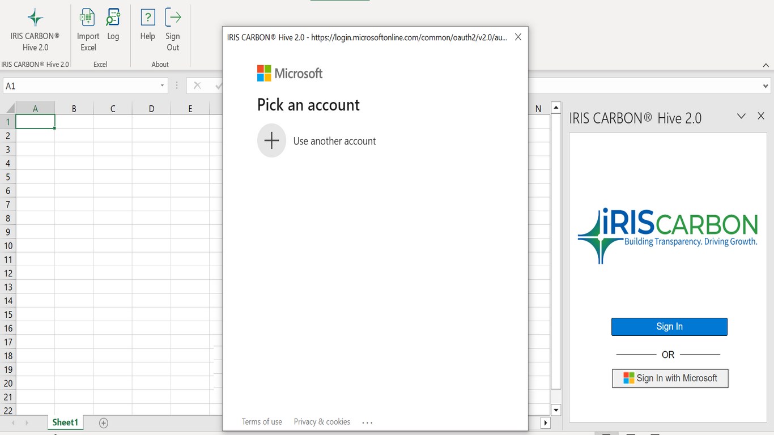
Task: Close the Microsoft login dialog
Action: click(518, 37)
